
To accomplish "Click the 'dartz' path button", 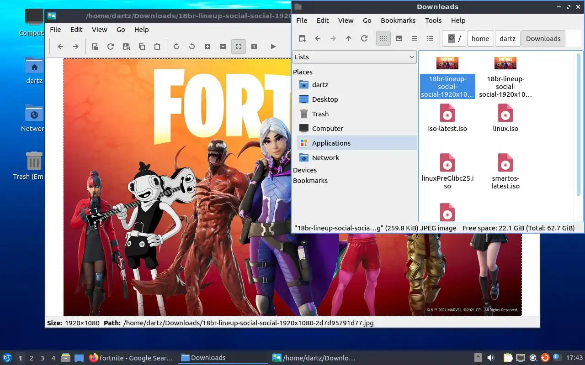I will 507,38.
